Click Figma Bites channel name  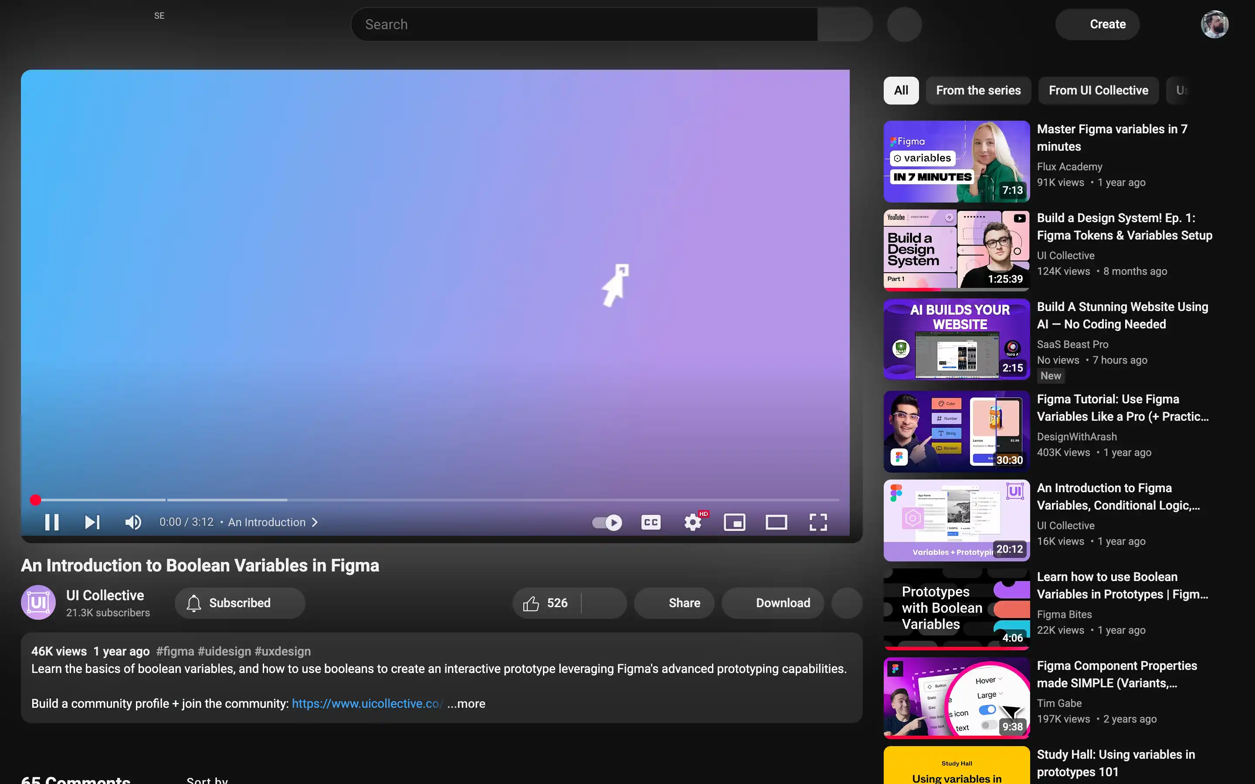[1064, 615]
